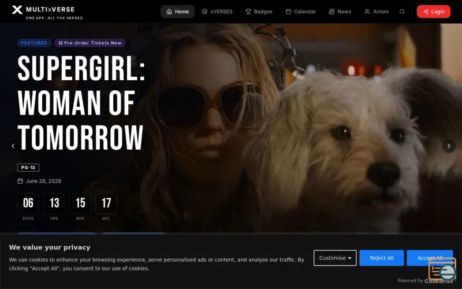
Task: Open the News section
Action: pyautogui.click(x=340, y=12)
